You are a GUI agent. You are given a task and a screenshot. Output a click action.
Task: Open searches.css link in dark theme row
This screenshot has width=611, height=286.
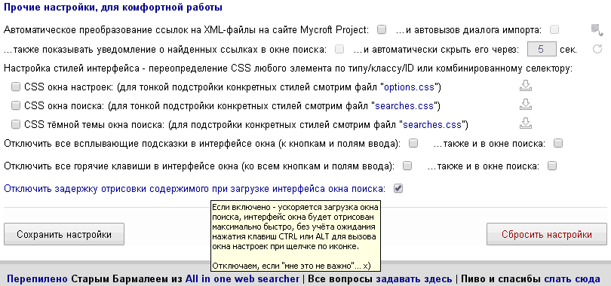point(432,125)
